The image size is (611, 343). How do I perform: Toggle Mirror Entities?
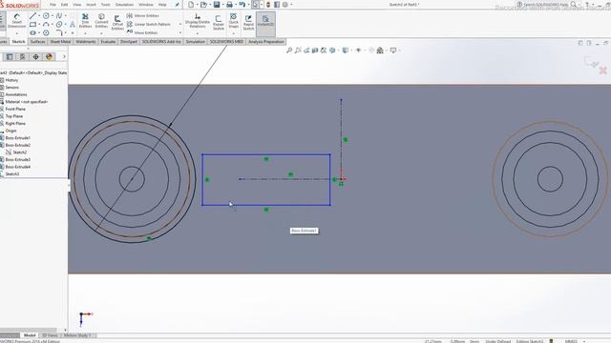[142, 15]
